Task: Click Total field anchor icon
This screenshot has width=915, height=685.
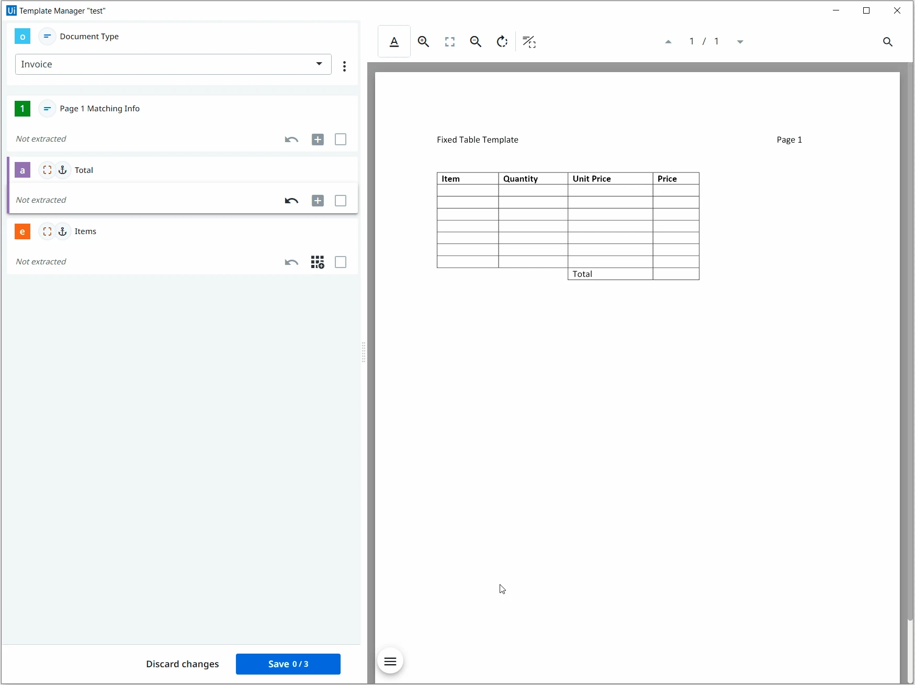Action: (63, 170)
